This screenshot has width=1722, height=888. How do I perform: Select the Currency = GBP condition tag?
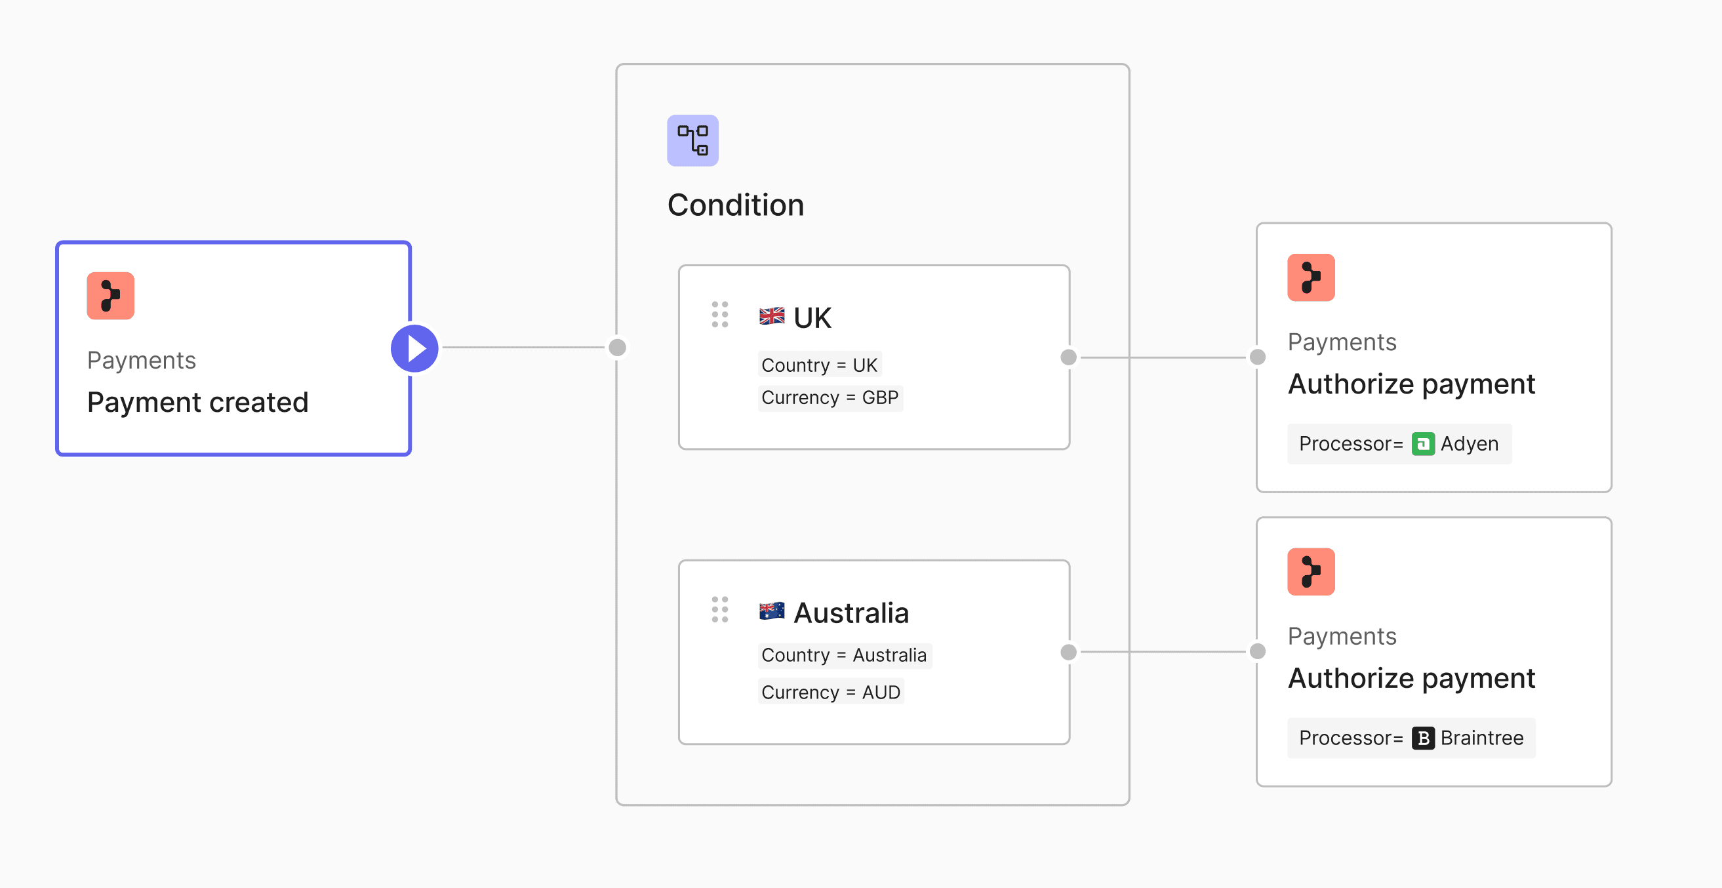pos(830,398)
